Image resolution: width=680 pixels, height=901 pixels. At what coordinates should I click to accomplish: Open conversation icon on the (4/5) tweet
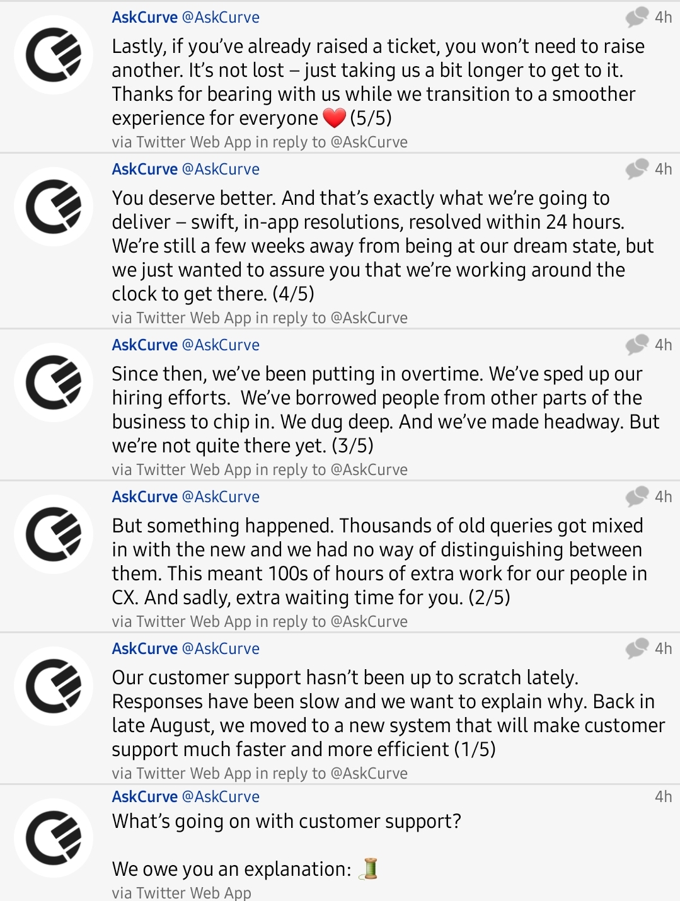click(637, 169)
